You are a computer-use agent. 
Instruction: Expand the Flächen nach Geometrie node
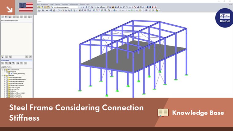5,81
